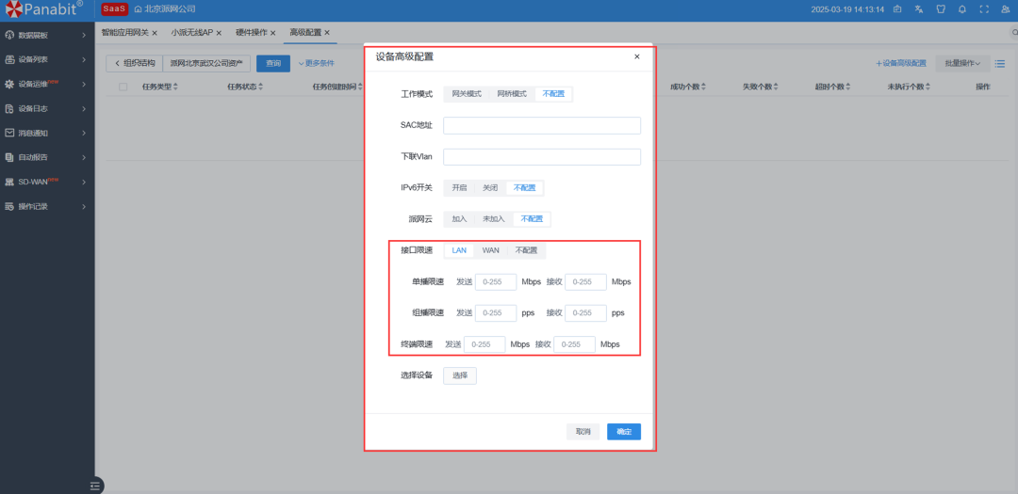The width and height of the screenshot is (1018, 494).
Task: Open the language translation icon
Action: pyautogui.click(x=919, y=9)
